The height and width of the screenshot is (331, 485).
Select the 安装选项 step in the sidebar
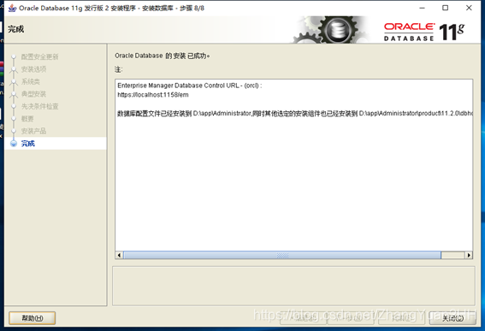pos(33,69)
